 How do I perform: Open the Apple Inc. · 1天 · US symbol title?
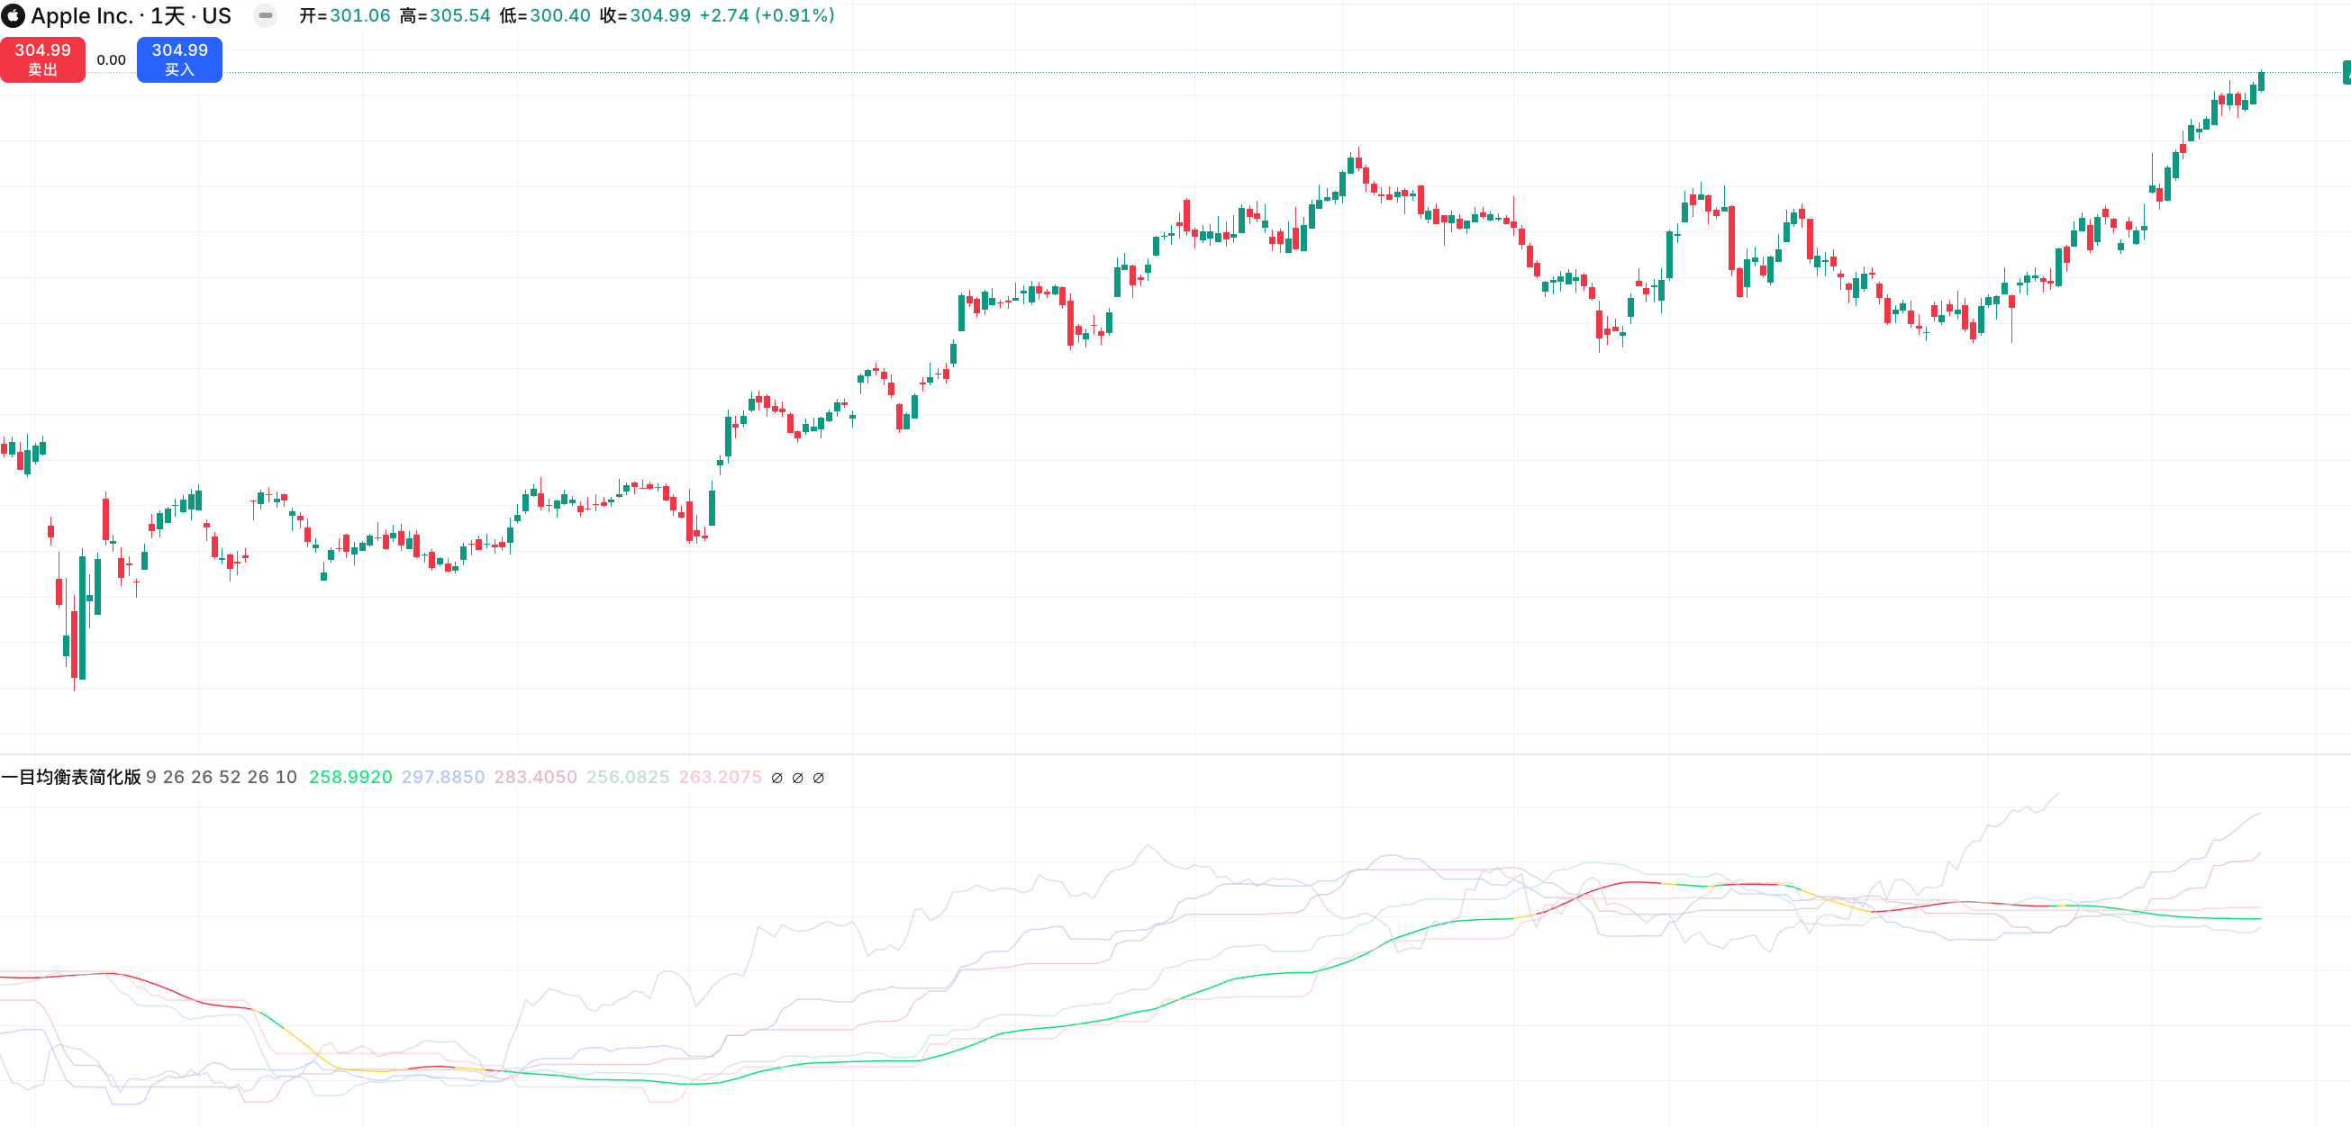[x=132, y=15]
